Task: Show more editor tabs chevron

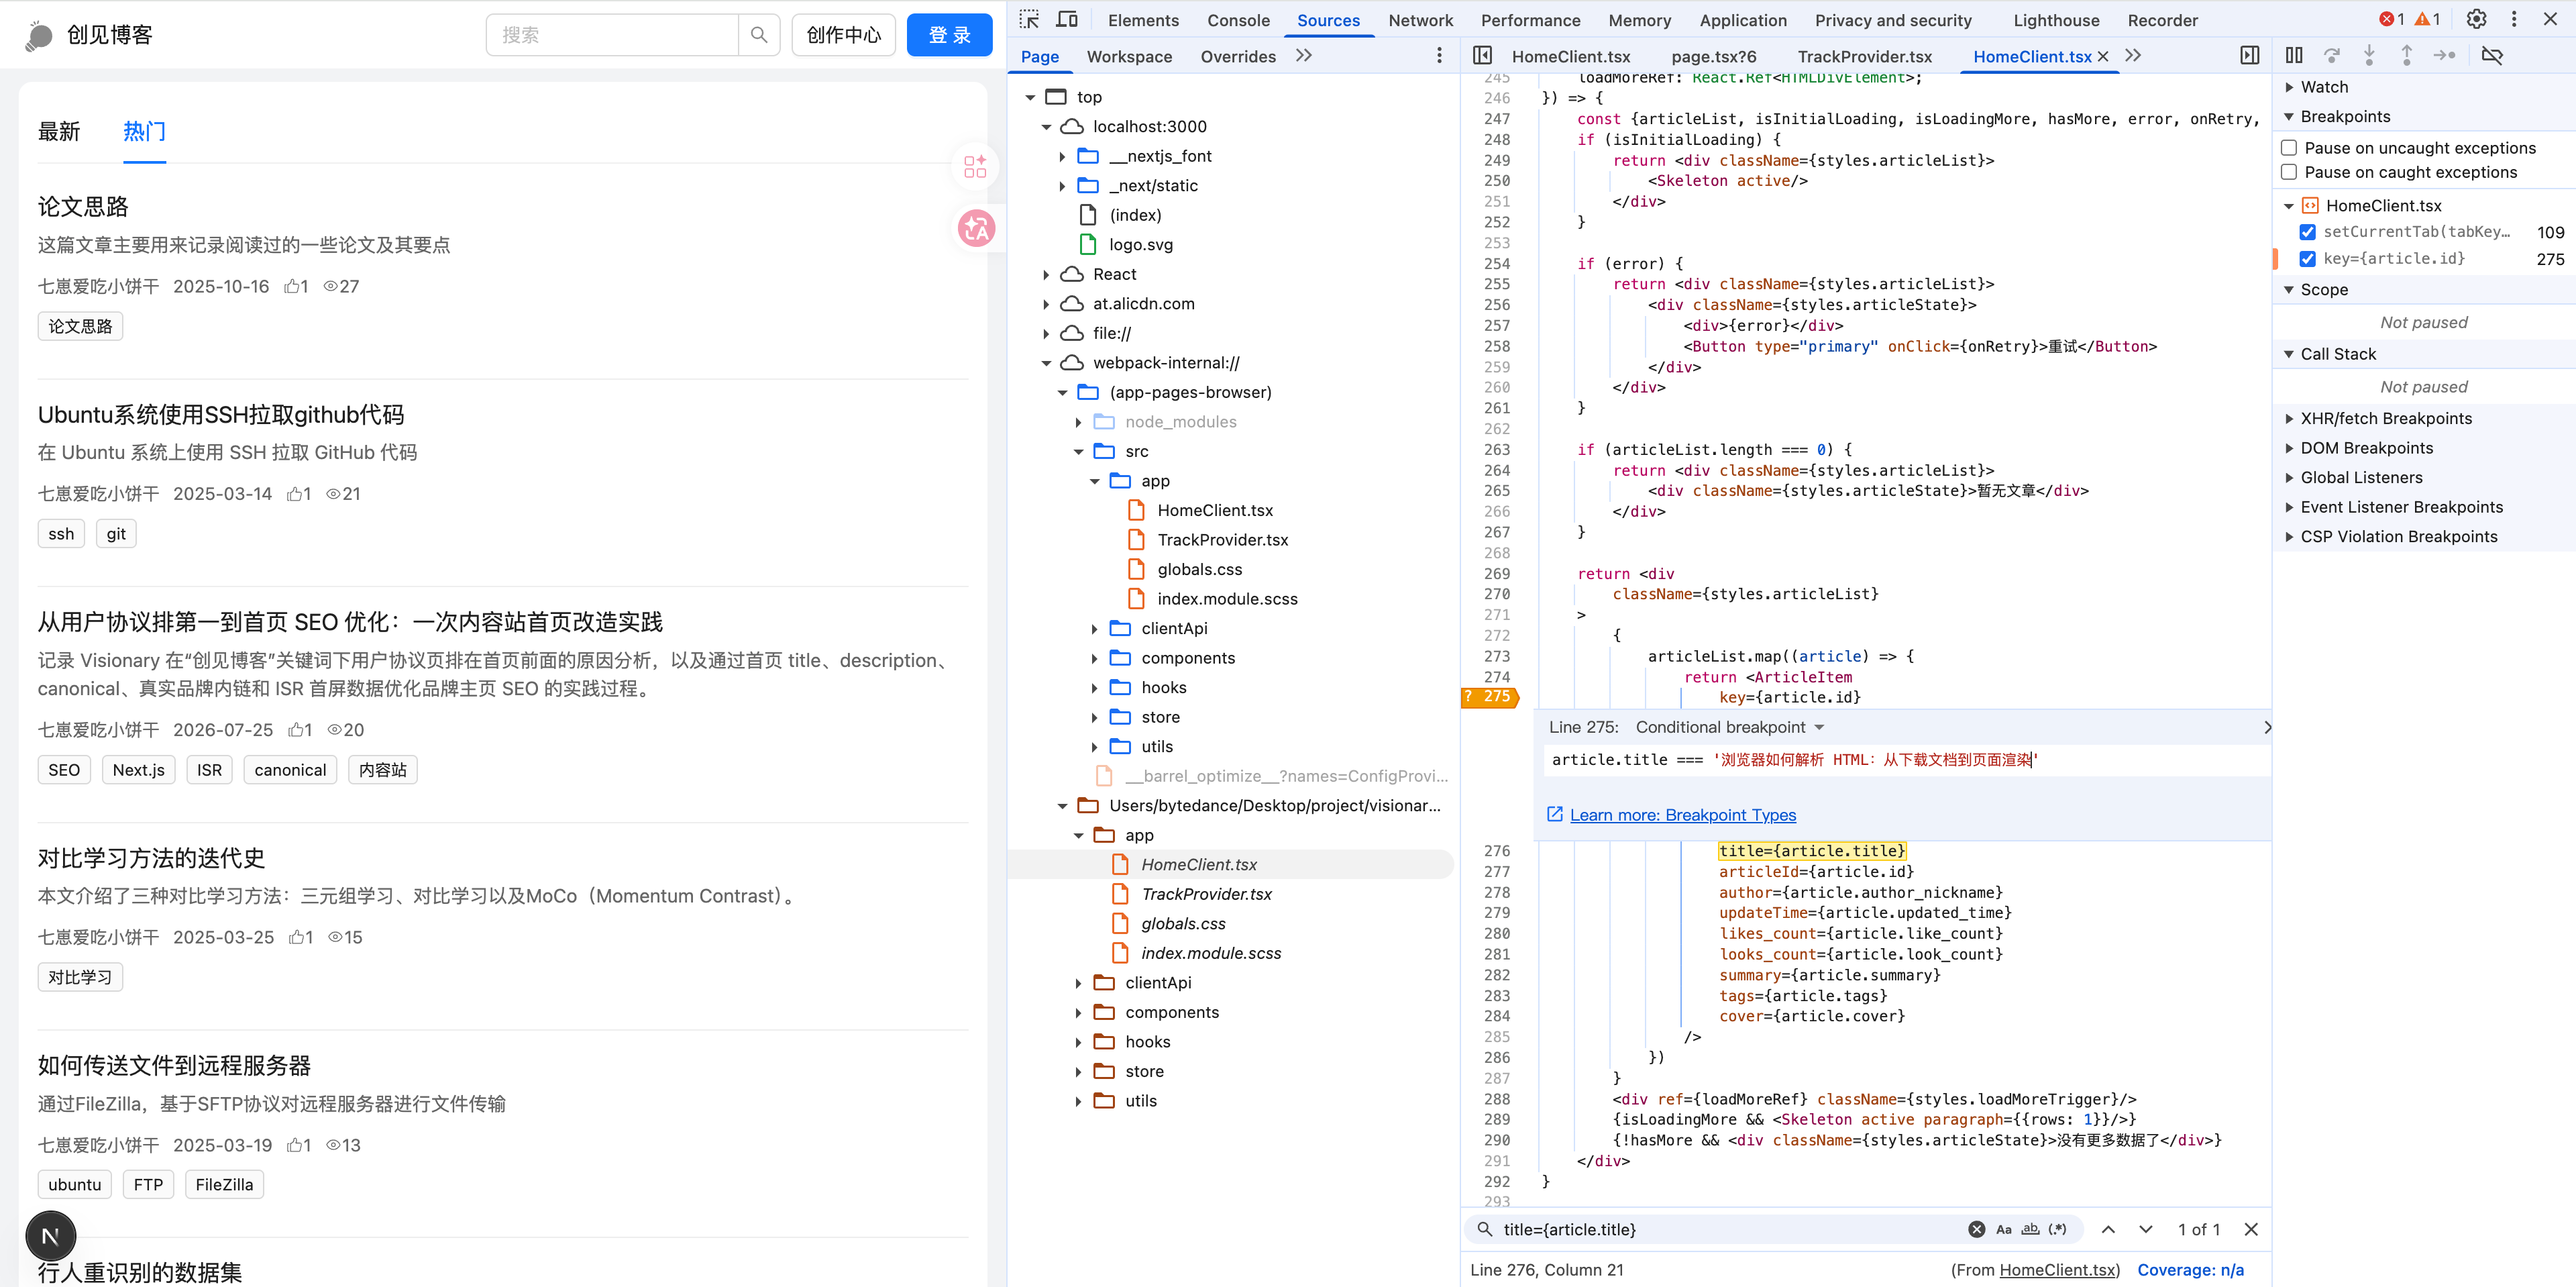Action: tap(2134, 56)
